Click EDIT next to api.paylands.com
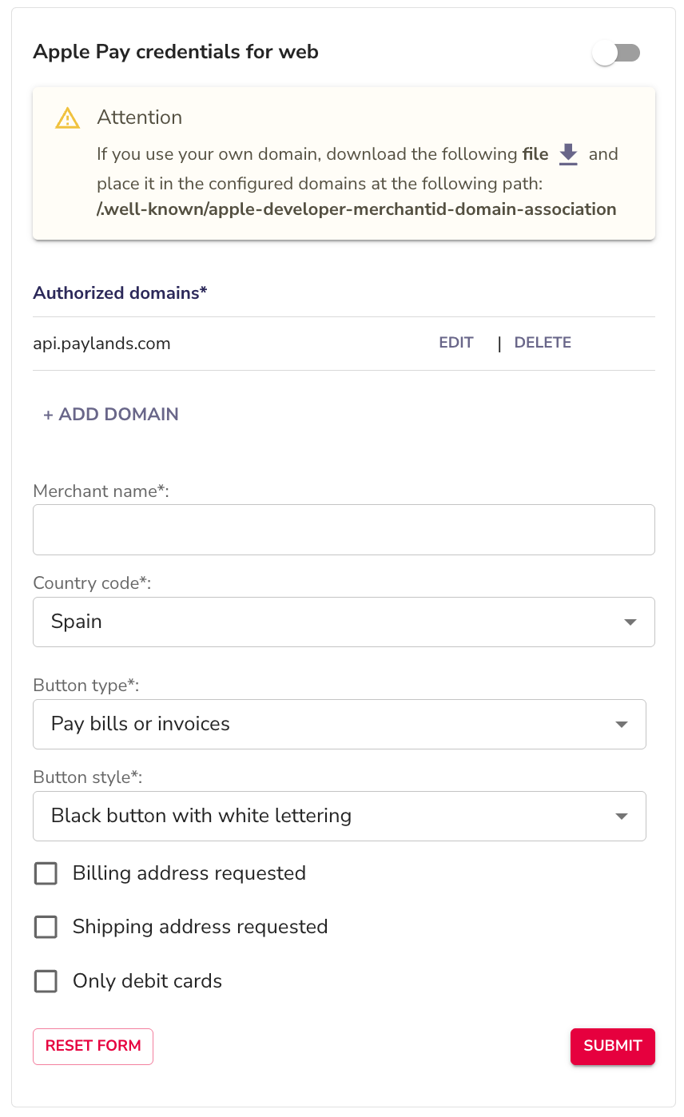 click(455, 342)
